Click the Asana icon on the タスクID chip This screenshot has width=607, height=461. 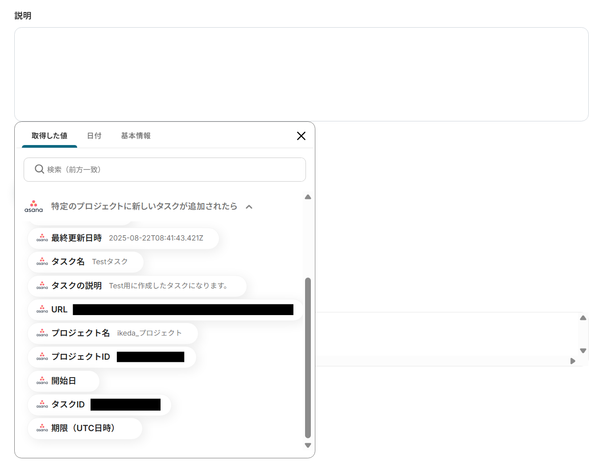click(x=42, y=405)
